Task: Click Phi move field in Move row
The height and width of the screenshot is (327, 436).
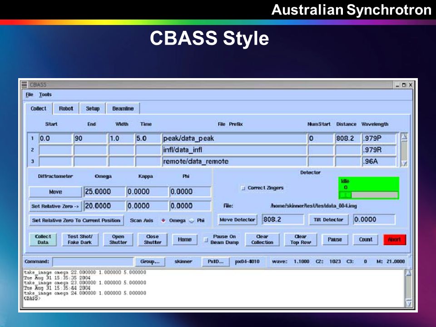Action: 190,192
